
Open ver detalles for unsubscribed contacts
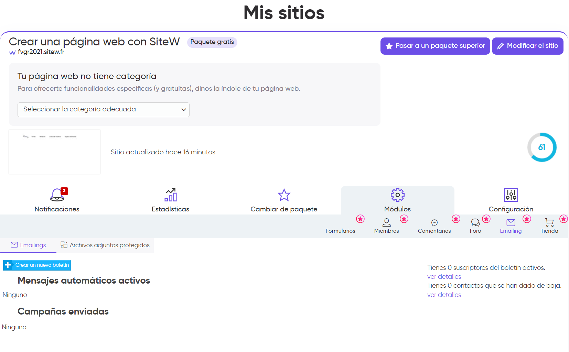click(x=444, y=295)
